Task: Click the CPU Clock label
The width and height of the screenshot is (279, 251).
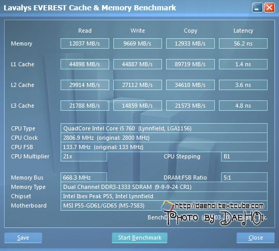Action: tap(24, 138)
